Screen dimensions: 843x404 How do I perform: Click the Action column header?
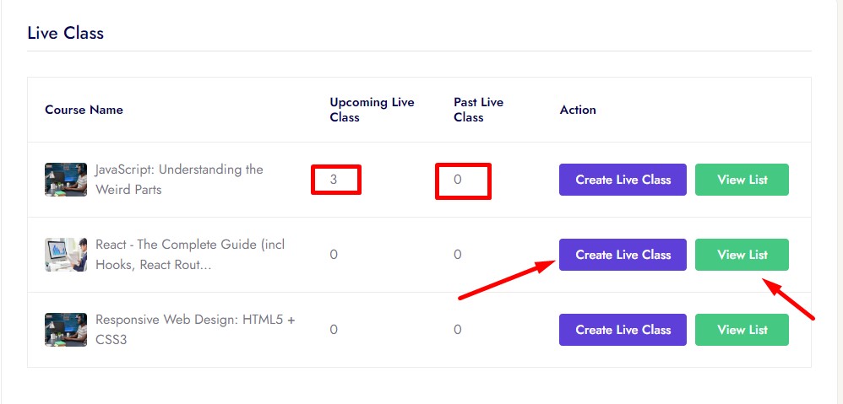pos(578,110)
